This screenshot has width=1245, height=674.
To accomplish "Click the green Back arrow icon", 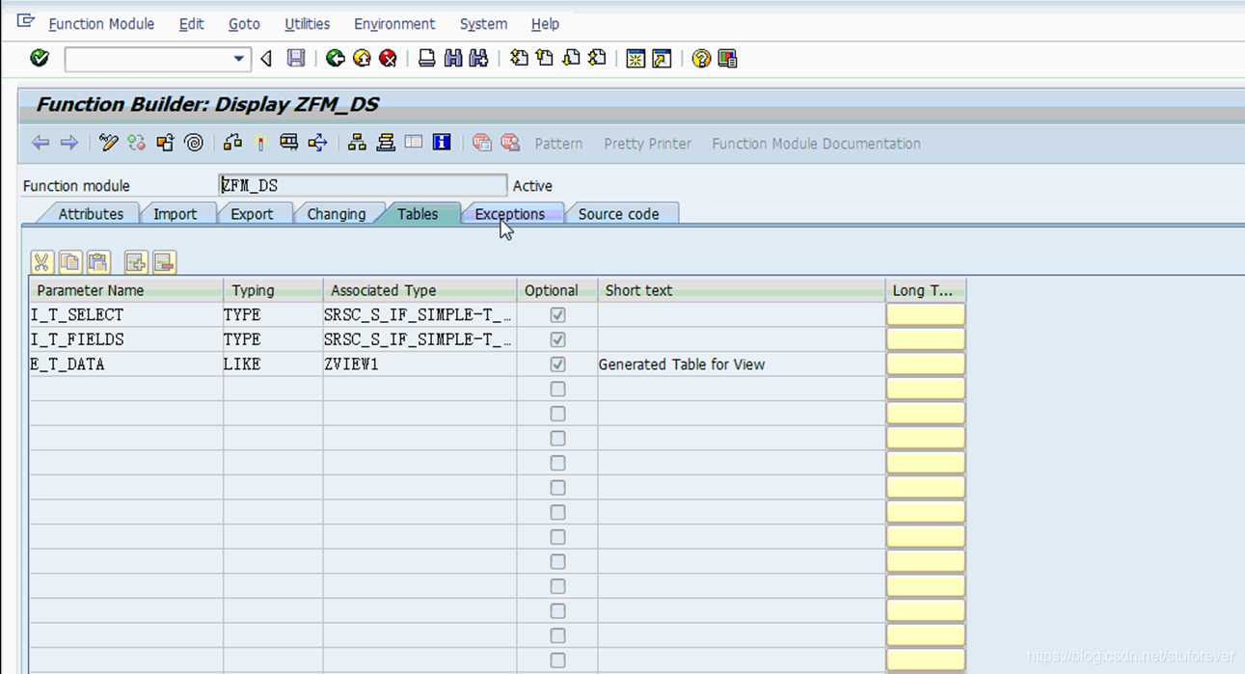I will click(335, 59).
